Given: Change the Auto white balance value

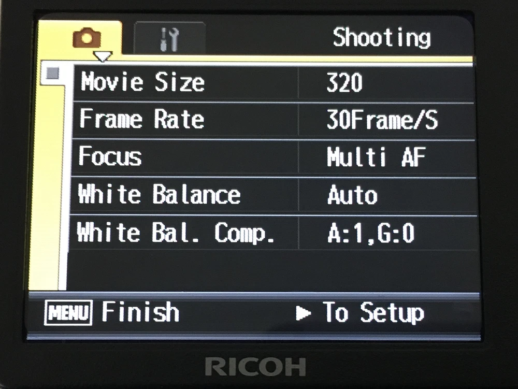Looking at the screenshot, I should click(x=352, y=195).
